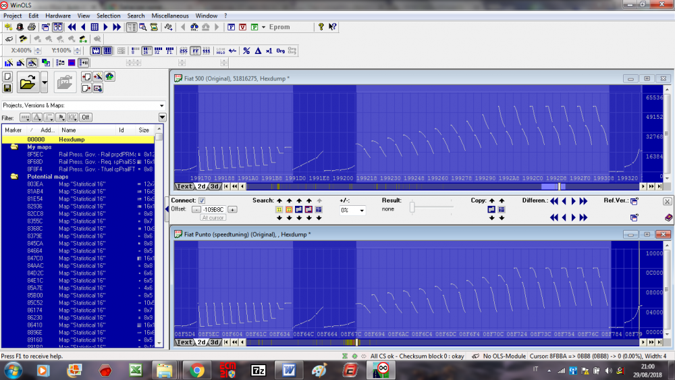Open Chrome from the Windows taskbar
The image size is (675, 380).
196,370
